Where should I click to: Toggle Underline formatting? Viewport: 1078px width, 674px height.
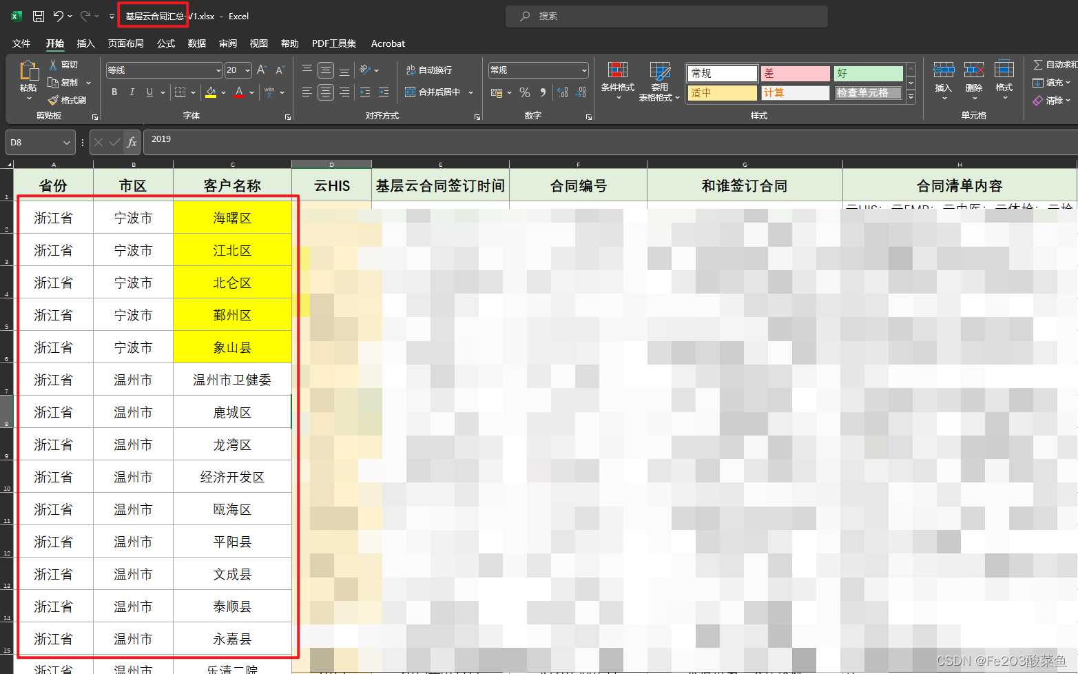point(149,92)
